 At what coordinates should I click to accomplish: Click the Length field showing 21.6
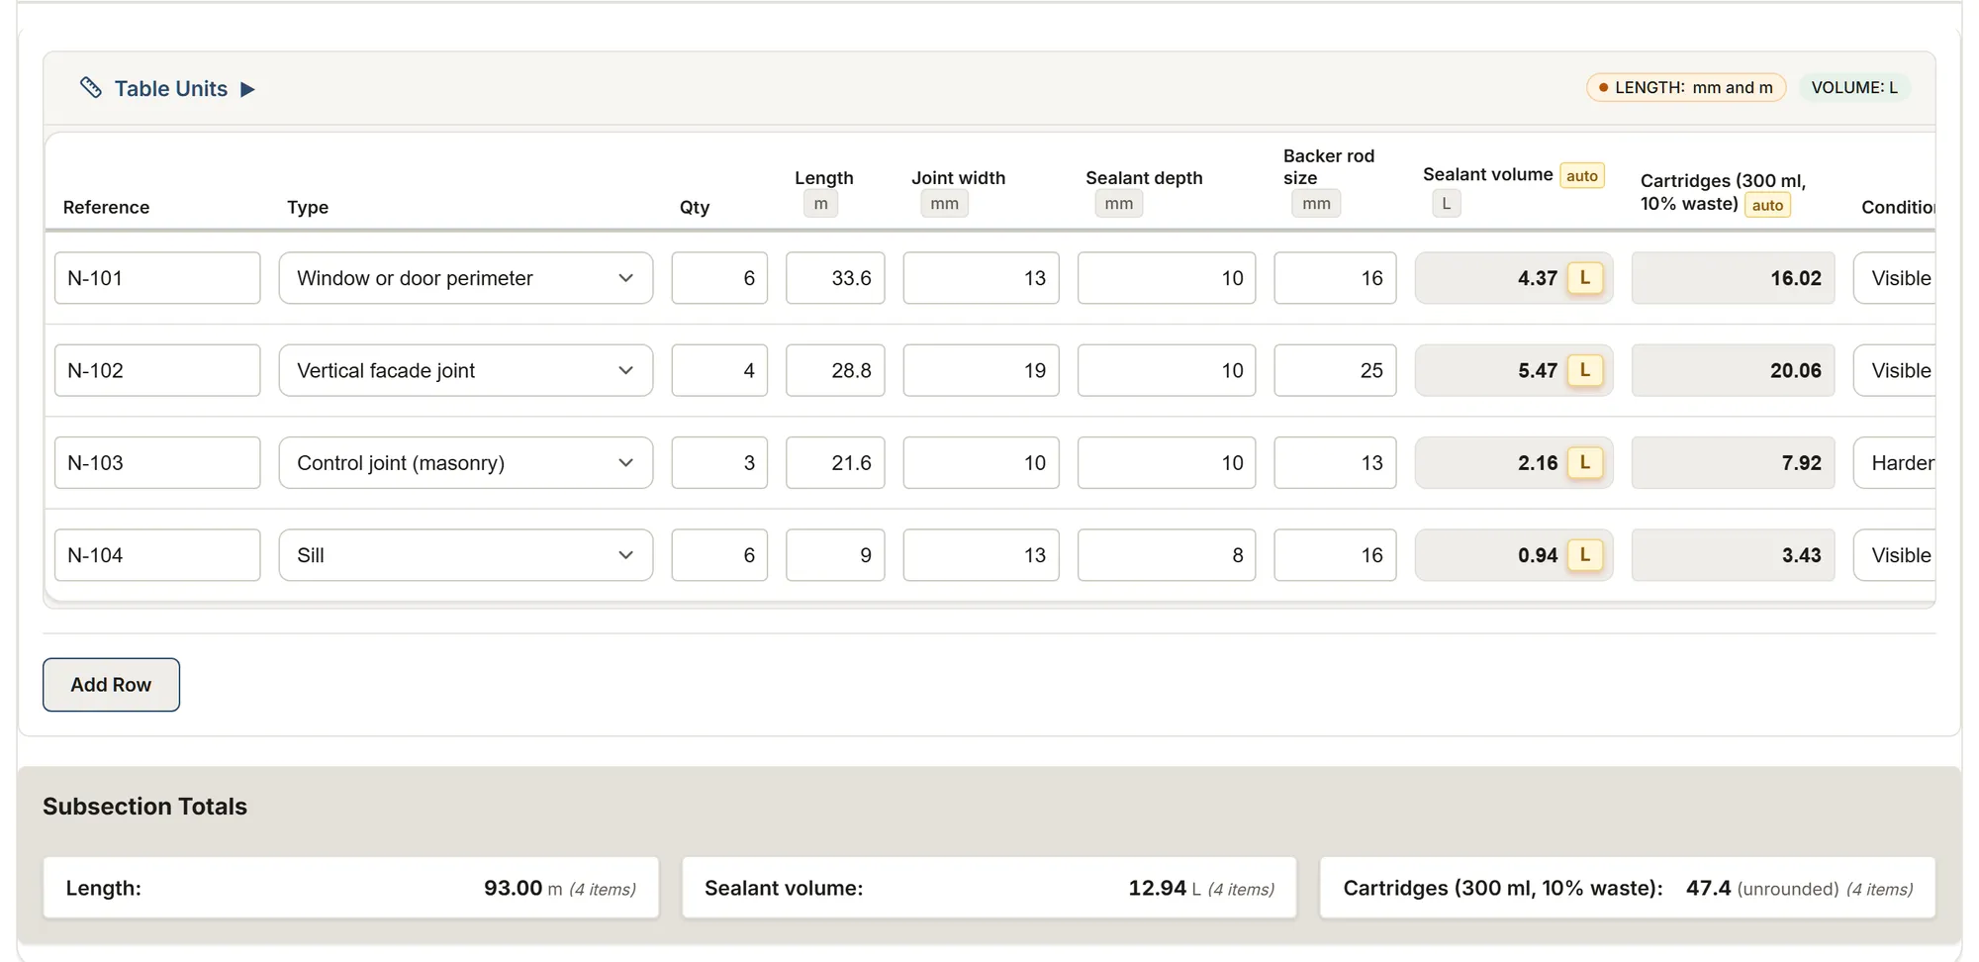click(x=835, y=463)
